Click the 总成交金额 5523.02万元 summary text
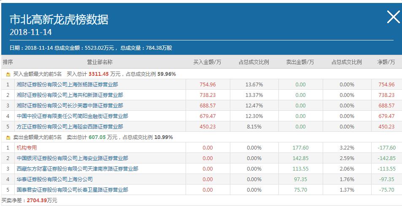The width and height of the screenshot is (402, 206). coord(86,48)
